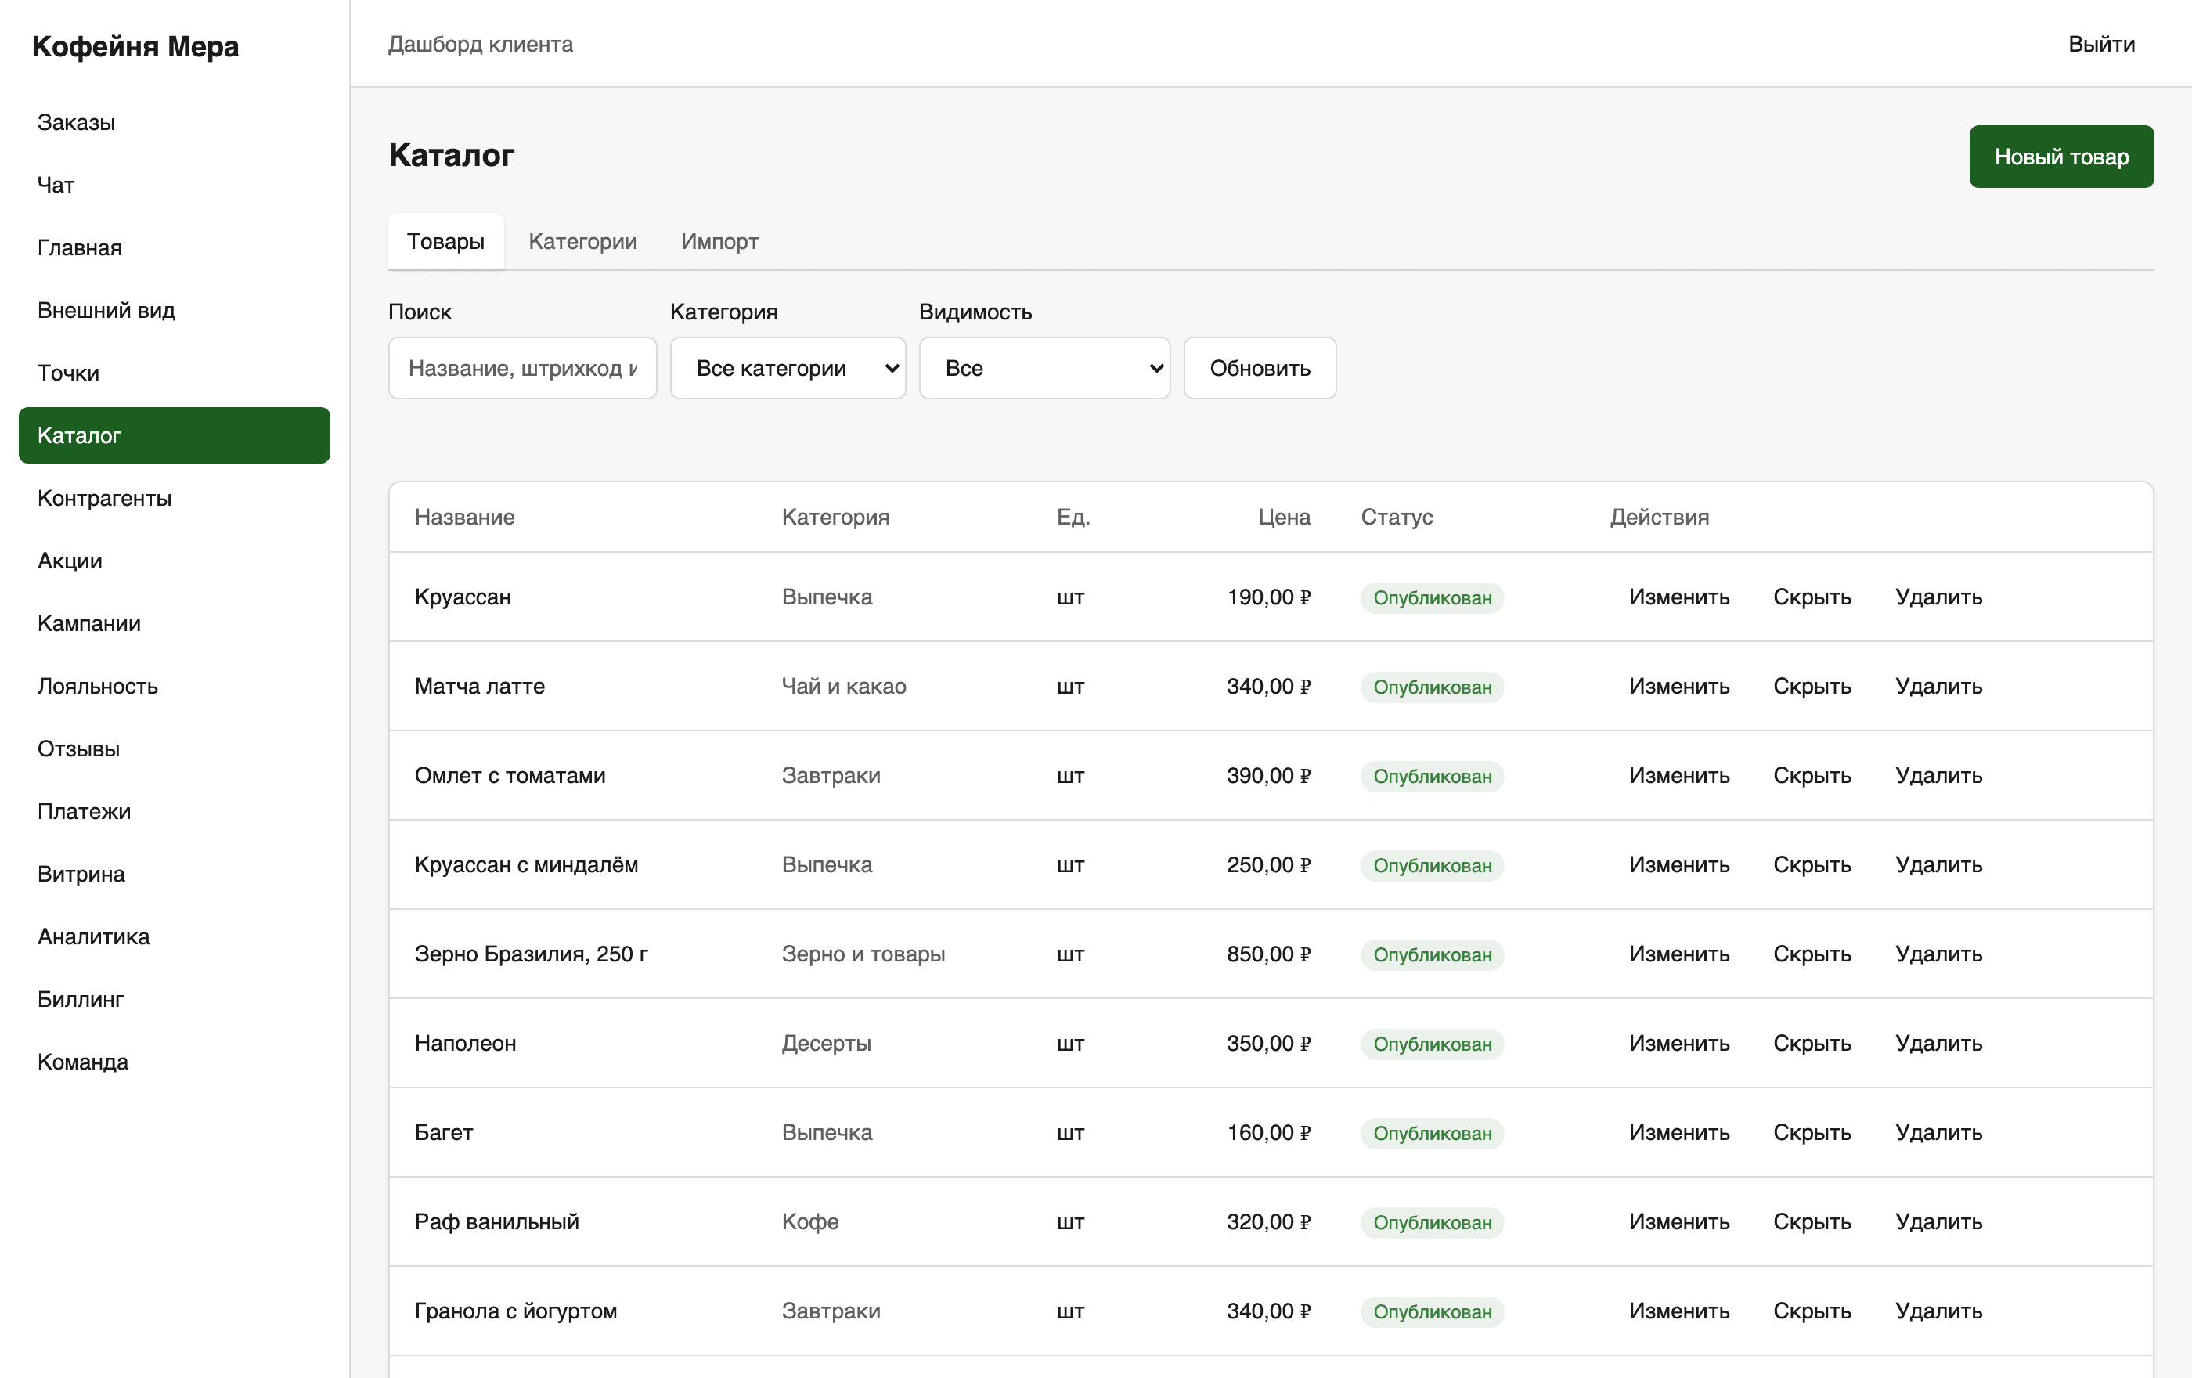Select Каталог in the sidebar
The height and width of the screenshot is (1378, 2192).
coord(174,435)
